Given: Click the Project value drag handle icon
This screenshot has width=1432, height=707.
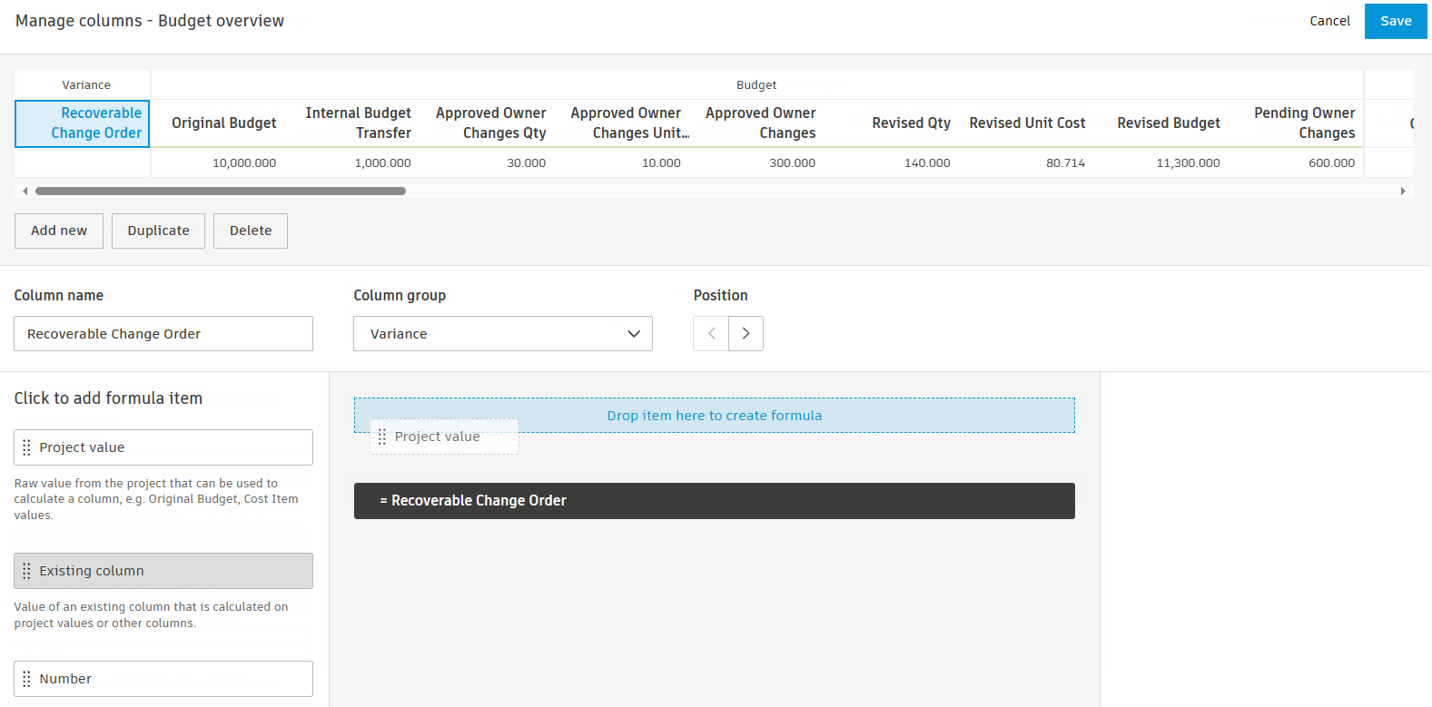Looking at the screenshot, I should (x=26, y=447).
